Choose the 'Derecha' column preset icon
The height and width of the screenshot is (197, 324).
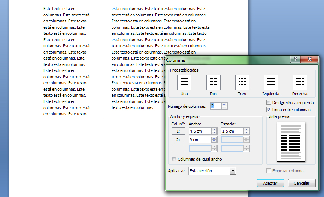pos(300,82)
